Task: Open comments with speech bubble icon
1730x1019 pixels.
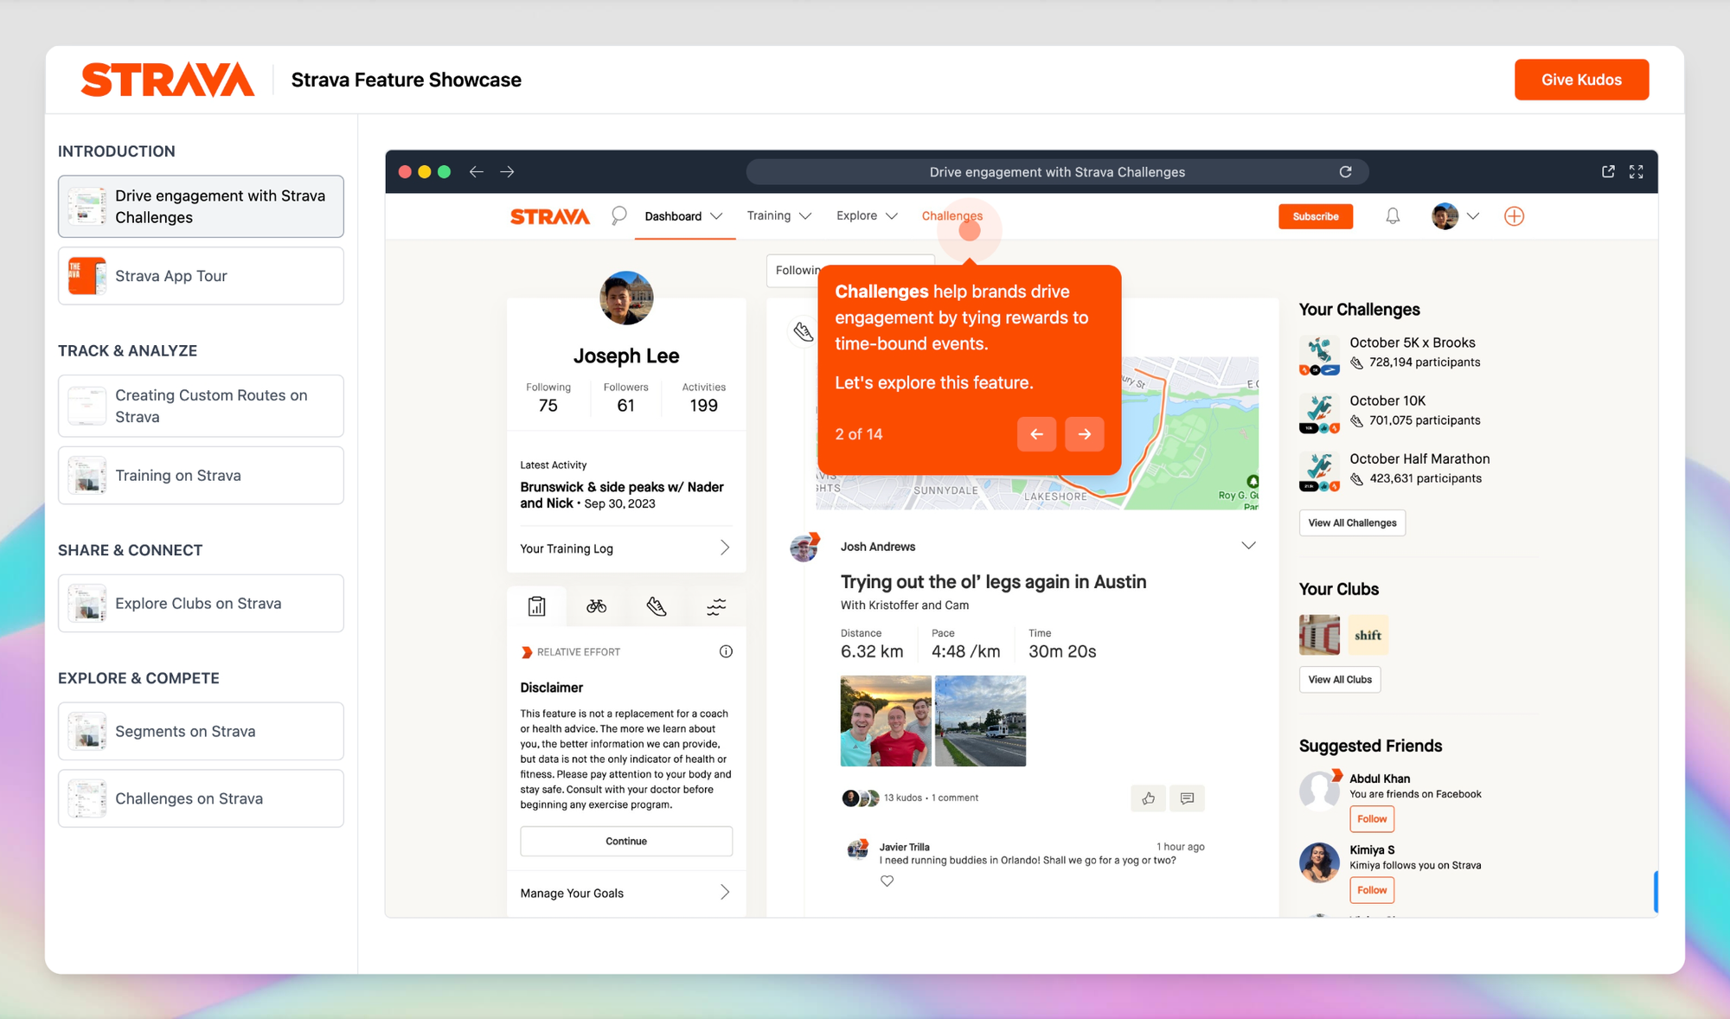Action: tap(1187, 798)
